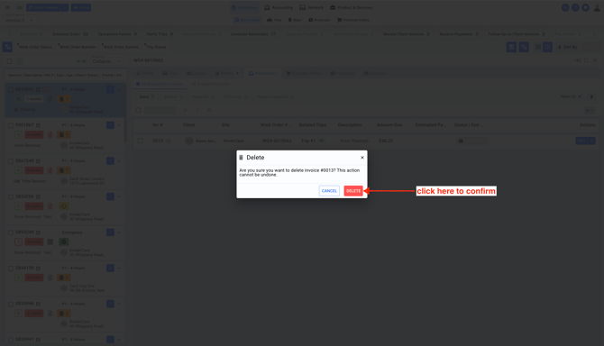Open the Photos tab of WO# 6015662
The height and width of the screenshot is (346, 604).
point(227,74)
